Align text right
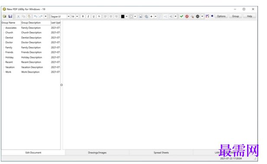This screenshot has width=267, height=164. pyautogui.click(x=116, y=16)
